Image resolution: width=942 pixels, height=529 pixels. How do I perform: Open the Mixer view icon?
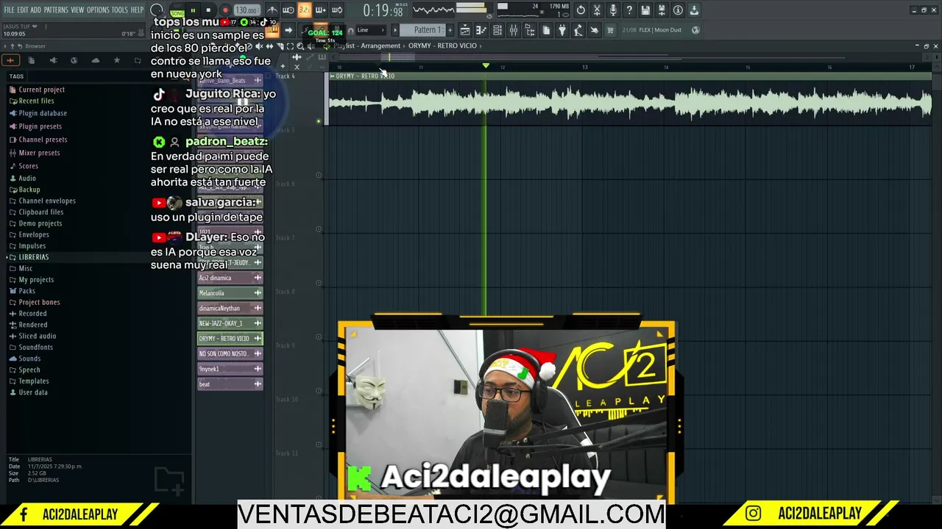coord(514,30)
